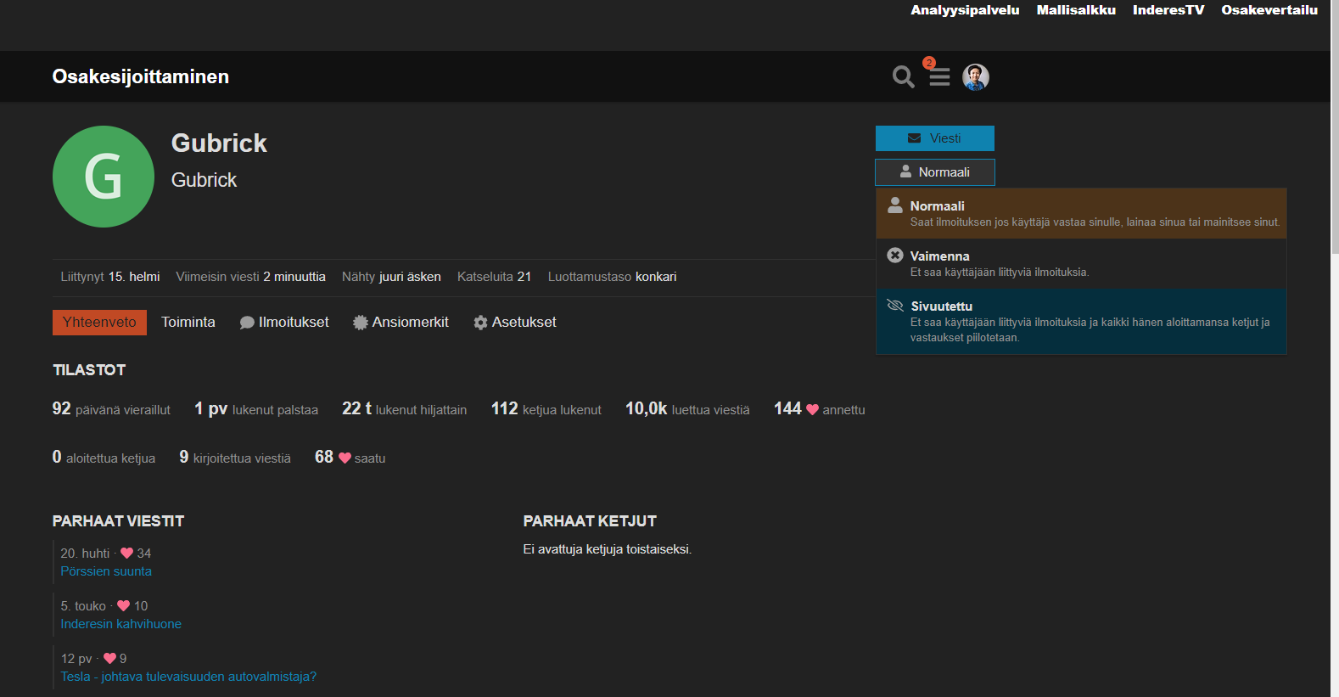Collapse the Normaali notification level dropdown
Image resolution: width=1339 pixels, height=697 pixels.
pos(934,172)
